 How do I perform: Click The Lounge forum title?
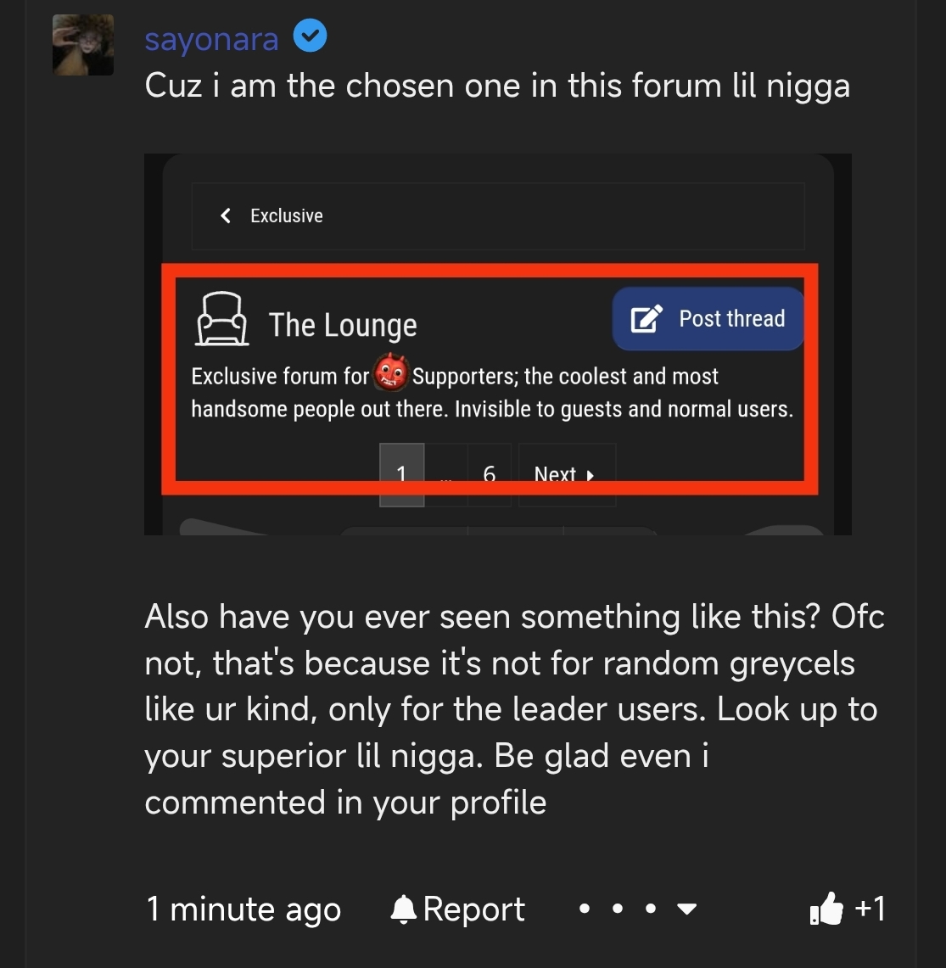pos(343,325)
